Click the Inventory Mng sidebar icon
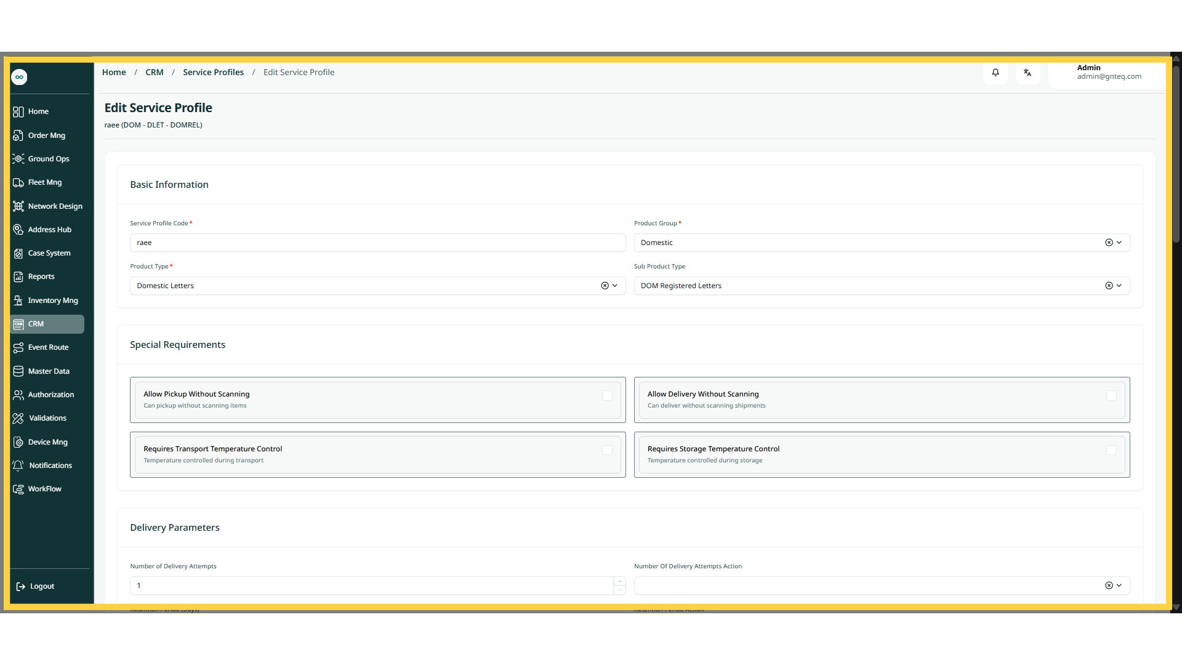The width and height of the screenshot is (1182, 665). (18, 300)
